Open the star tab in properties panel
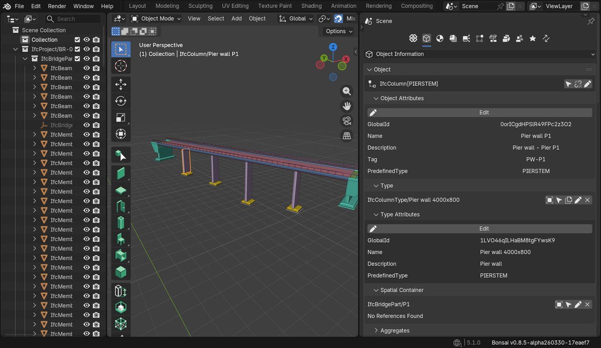 [532, 38]
